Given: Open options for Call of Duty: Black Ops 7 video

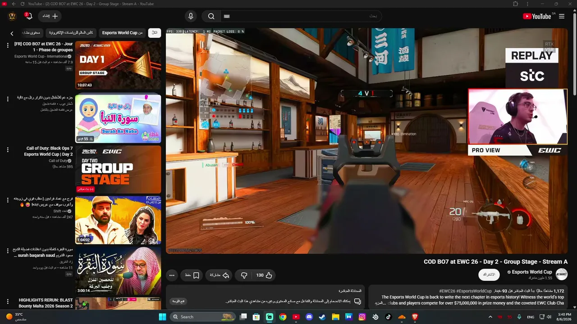Looking at the screenshot, I should 8,149.
